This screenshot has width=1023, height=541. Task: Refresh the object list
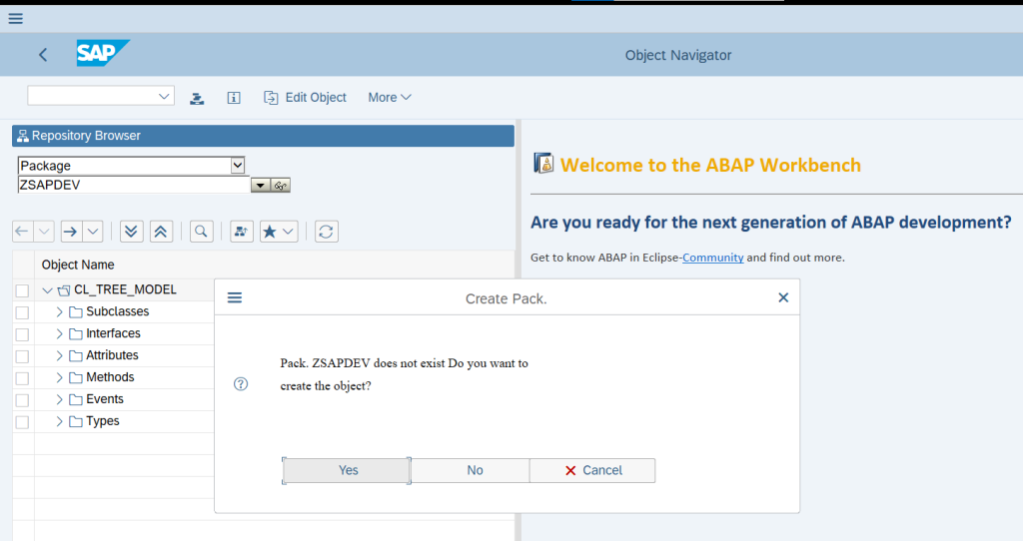327,232
